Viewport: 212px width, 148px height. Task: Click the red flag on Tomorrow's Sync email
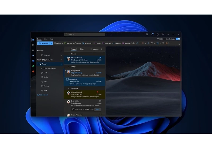pos(98,92)
